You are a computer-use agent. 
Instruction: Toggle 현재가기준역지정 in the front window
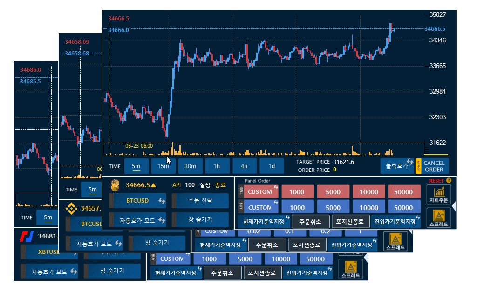coord(264,222)
